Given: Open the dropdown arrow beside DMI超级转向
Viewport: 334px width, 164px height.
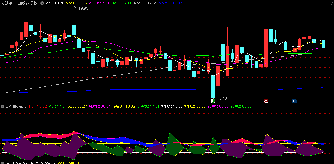Looking at the screenshot, I should [3, 106].
